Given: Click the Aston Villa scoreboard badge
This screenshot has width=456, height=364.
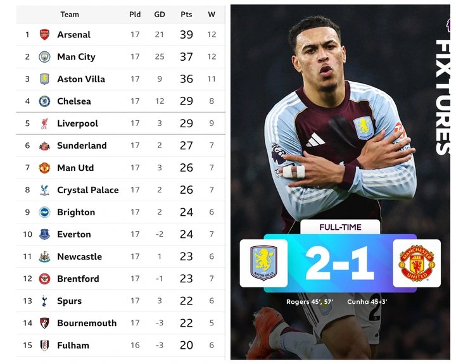Looking at the screenshot, I should 263,263.
